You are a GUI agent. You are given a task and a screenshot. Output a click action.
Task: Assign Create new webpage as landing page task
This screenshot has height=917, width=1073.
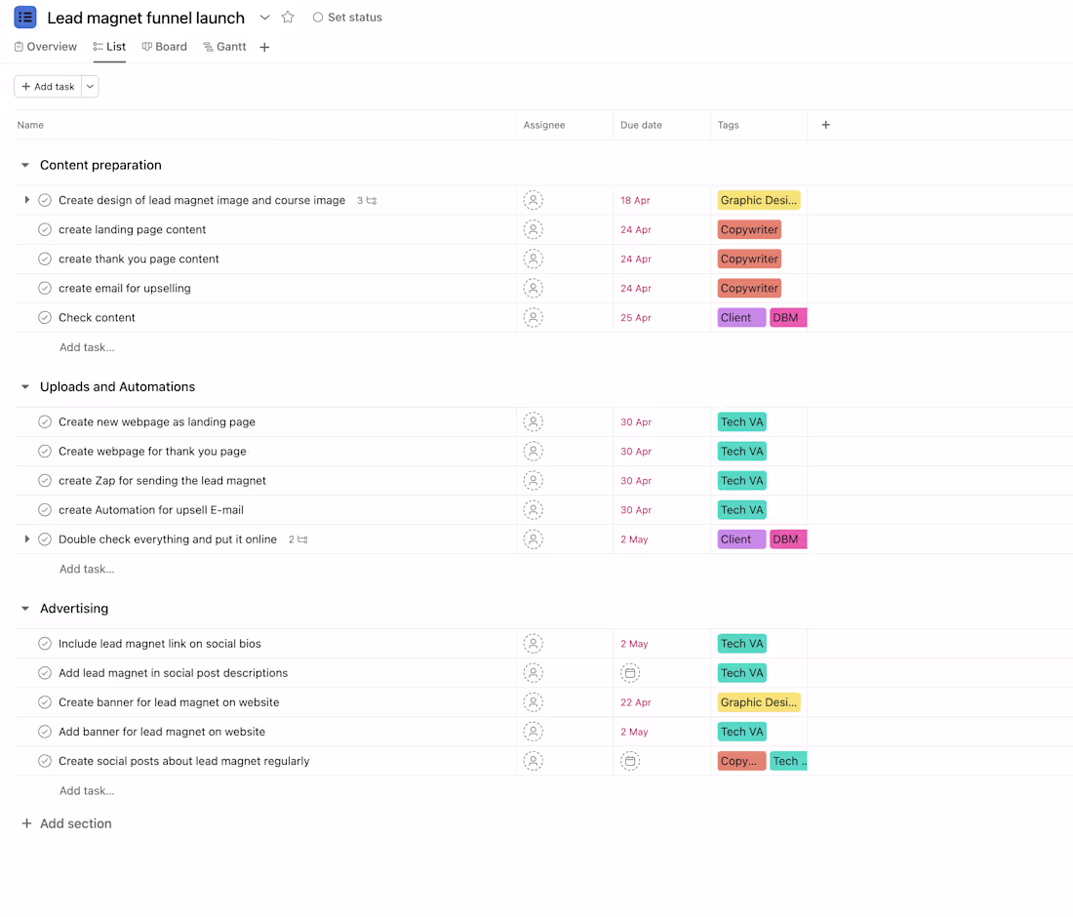point(533,421)
